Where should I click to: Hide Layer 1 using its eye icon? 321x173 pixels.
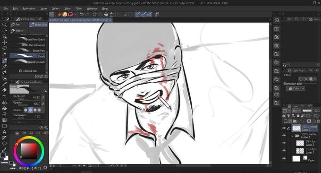(x=284, y=151)
